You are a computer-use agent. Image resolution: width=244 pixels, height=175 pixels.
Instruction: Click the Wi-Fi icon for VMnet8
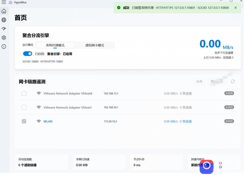(39, 93)
